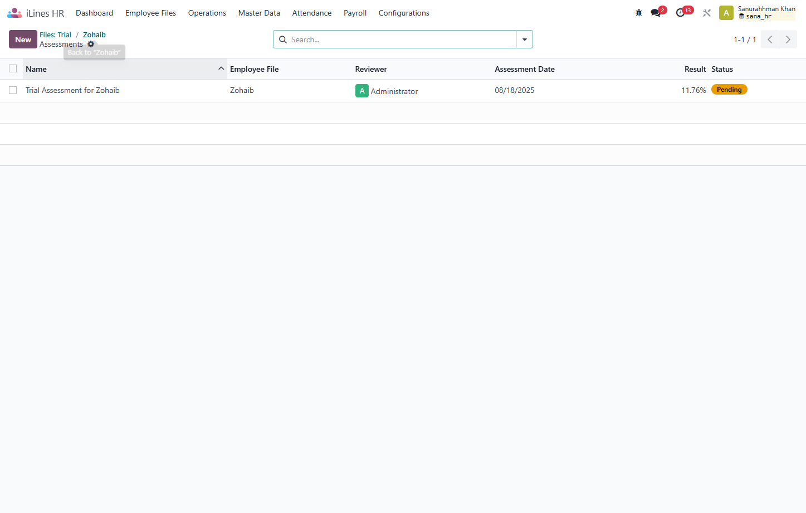Image resolution: width=806 pixels, height=513 pixels.
Task: Click the Pending status badge
Action: point(729,90)
